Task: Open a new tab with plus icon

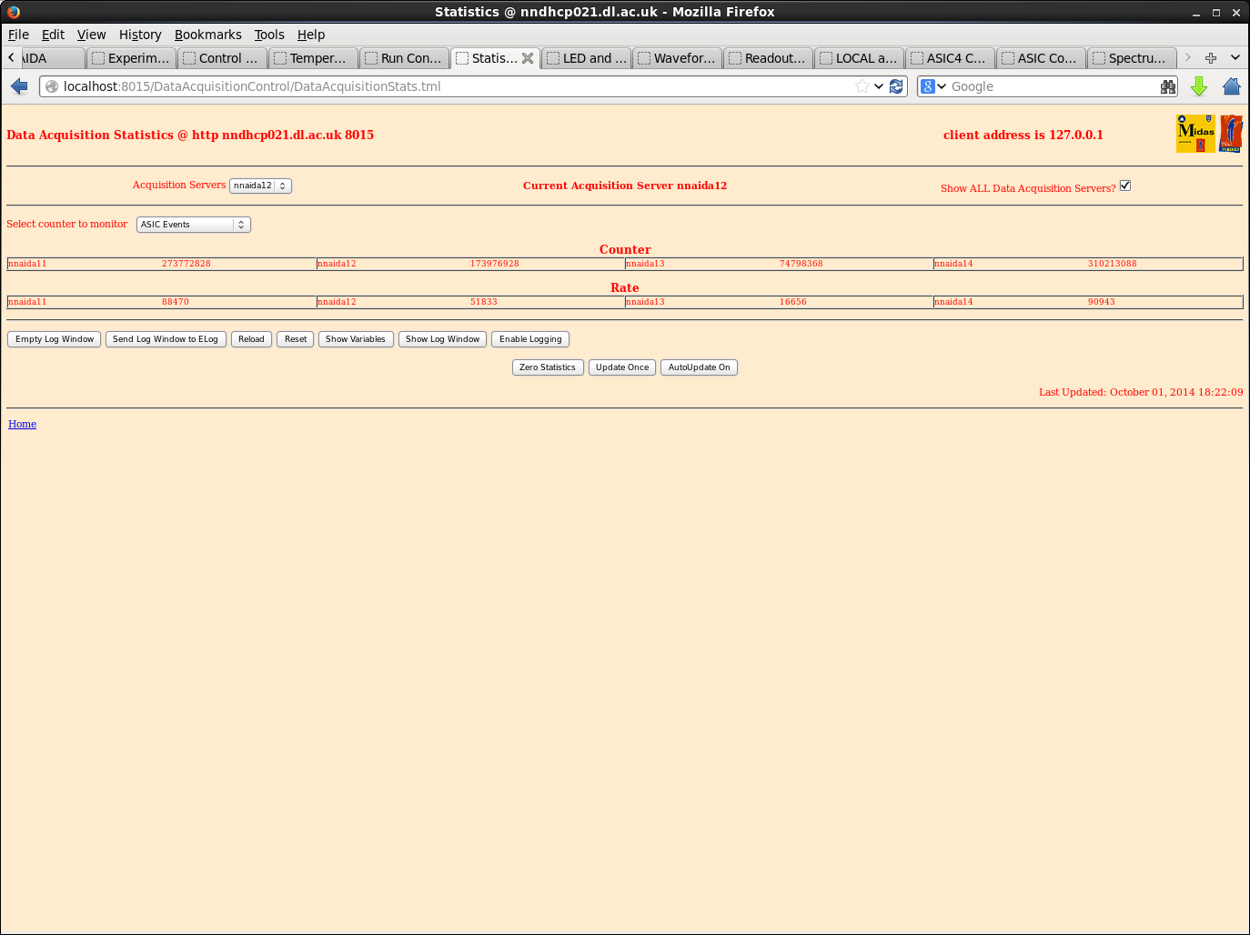Action: (x=1211, y=58)
